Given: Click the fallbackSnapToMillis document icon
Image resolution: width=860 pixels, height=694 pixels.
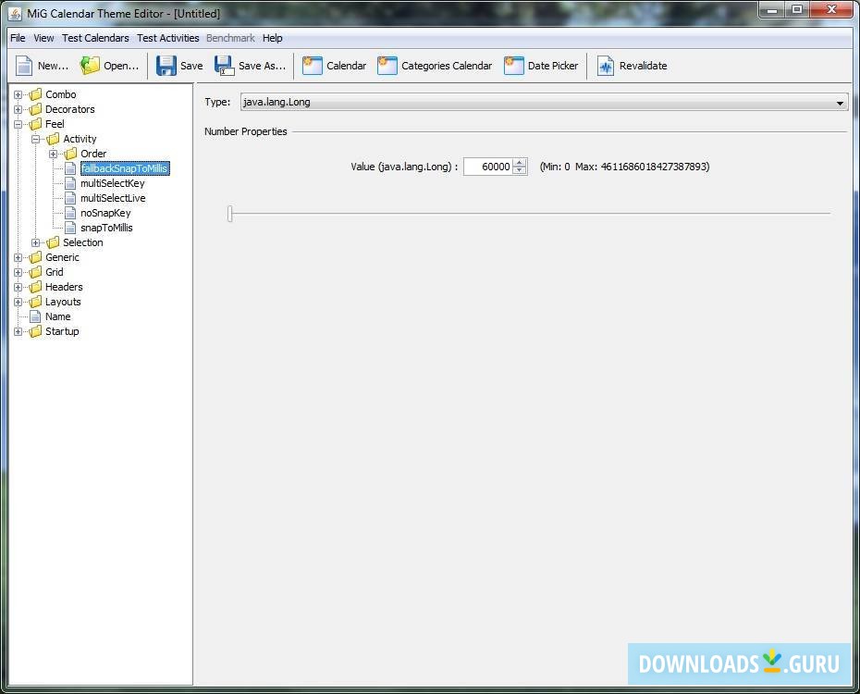Looking at the screenshot, I should [x=70, y=168].
